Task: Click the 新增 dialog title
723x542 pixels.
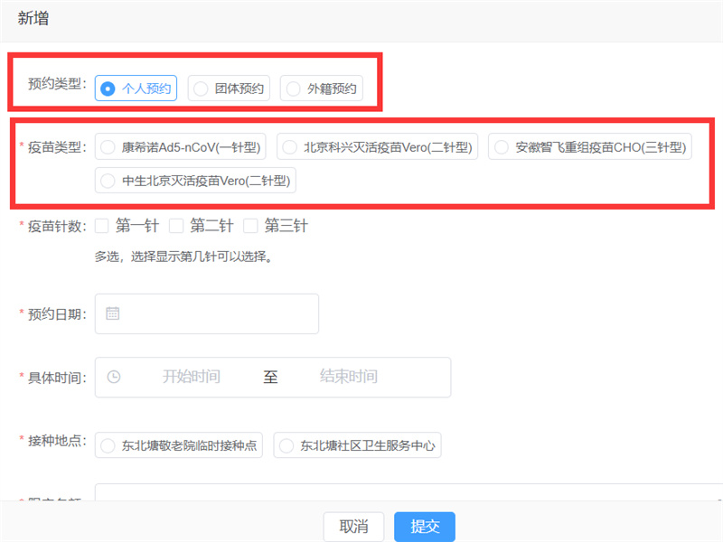Action: pyautogui.click(x=33, y=18)
